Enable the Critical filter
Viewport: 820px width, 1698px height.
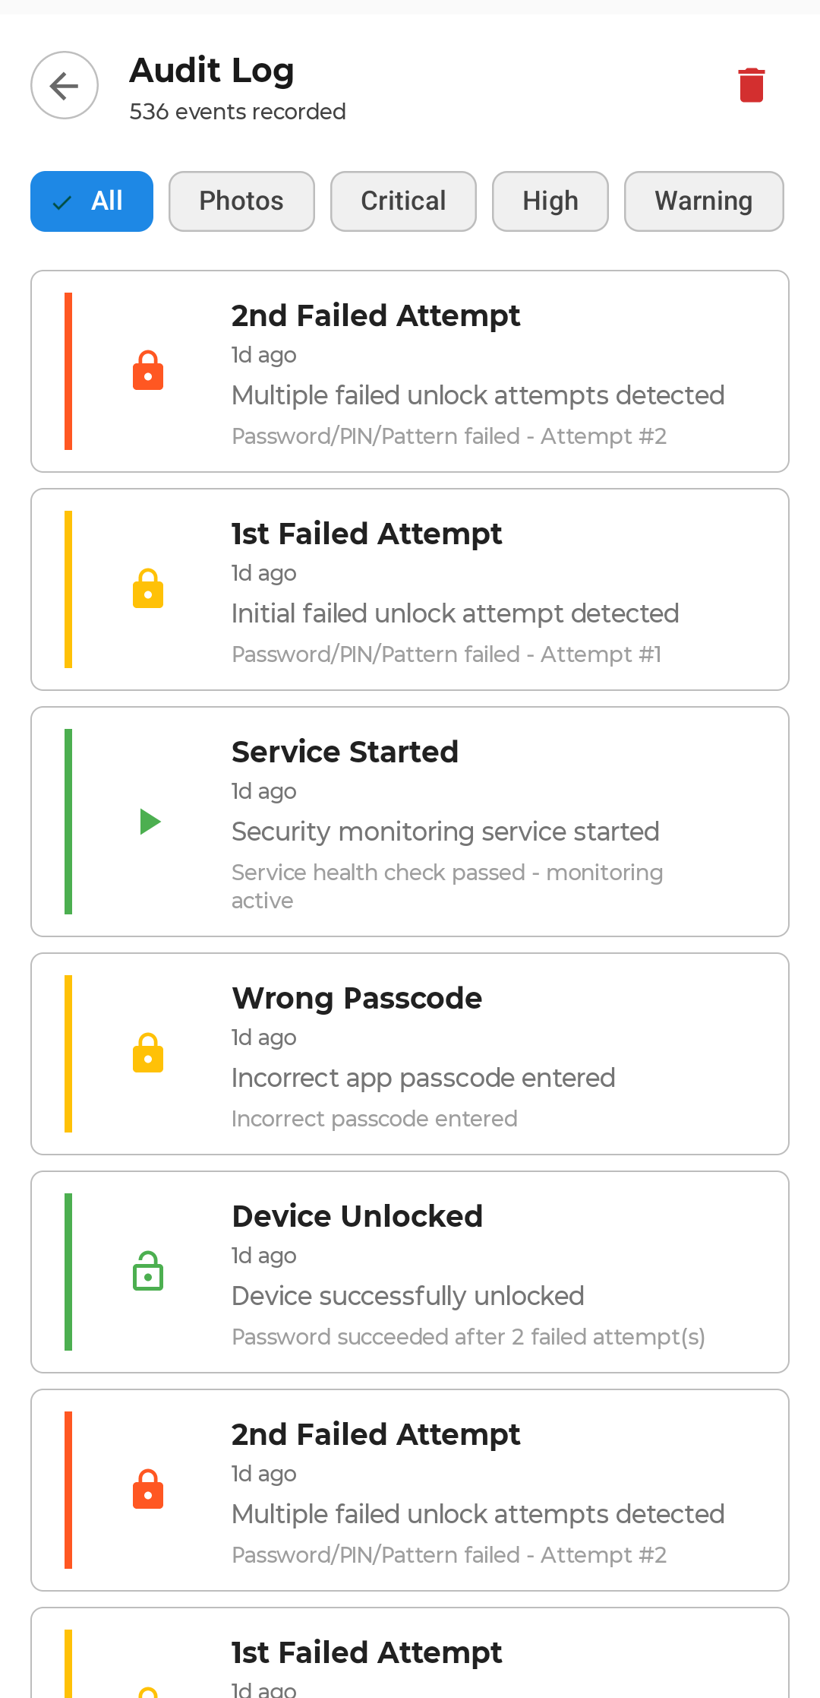click(x=403, y=201)
